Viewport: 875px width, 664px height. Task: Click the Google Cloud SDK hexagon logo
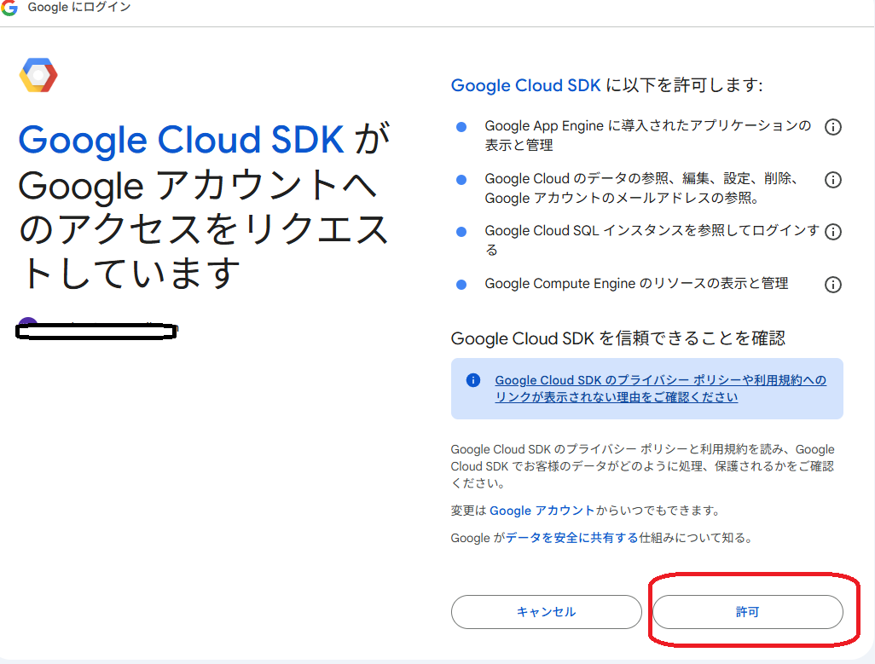pos(38,75)
